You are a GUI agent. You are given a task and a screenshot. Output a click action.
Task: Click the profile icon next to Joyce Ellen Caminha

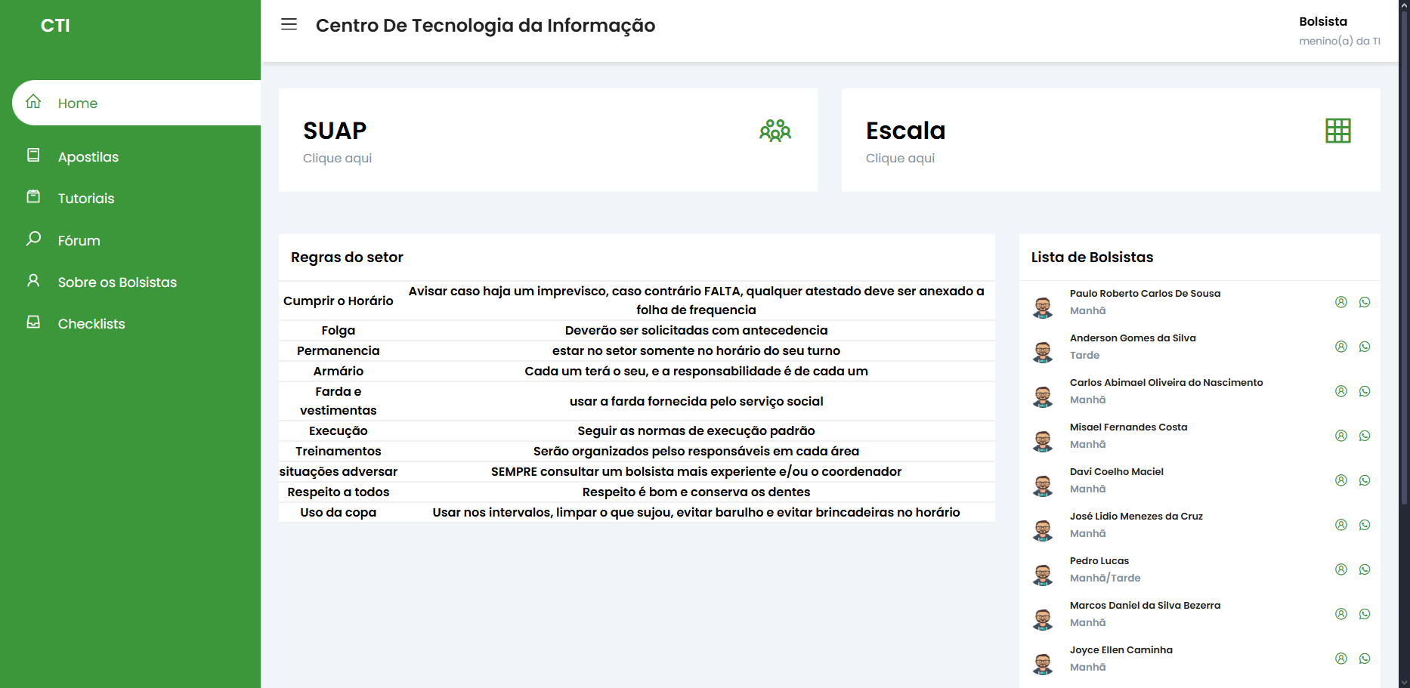pyautogui.click(x=1340, y=658)
